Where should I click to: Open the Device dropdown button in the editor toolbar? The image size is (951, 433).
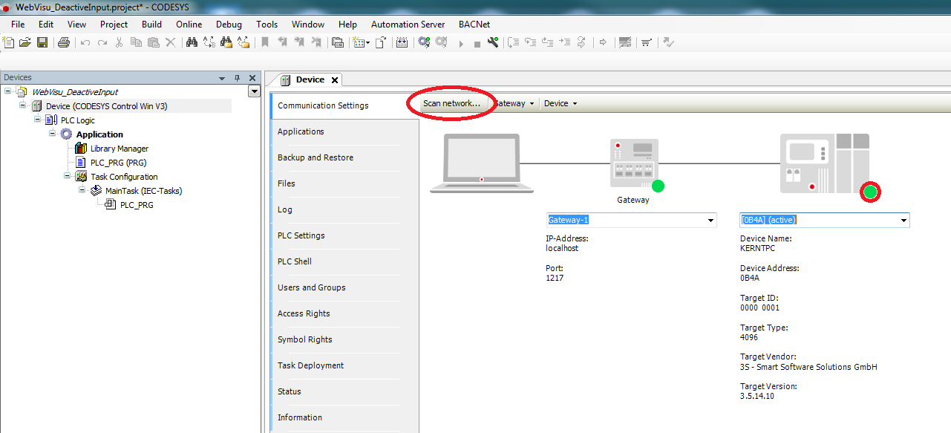[x=561, y=103]
